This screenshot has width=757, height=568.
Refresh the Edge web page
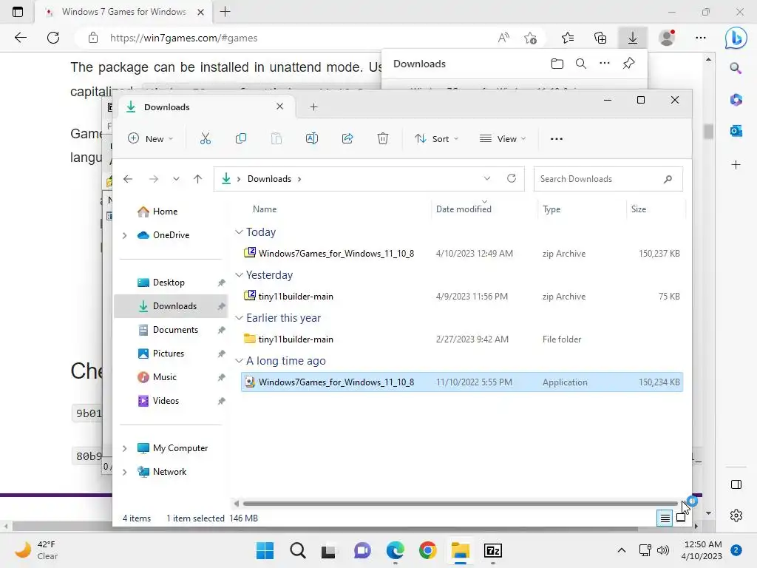coord(53,38)
